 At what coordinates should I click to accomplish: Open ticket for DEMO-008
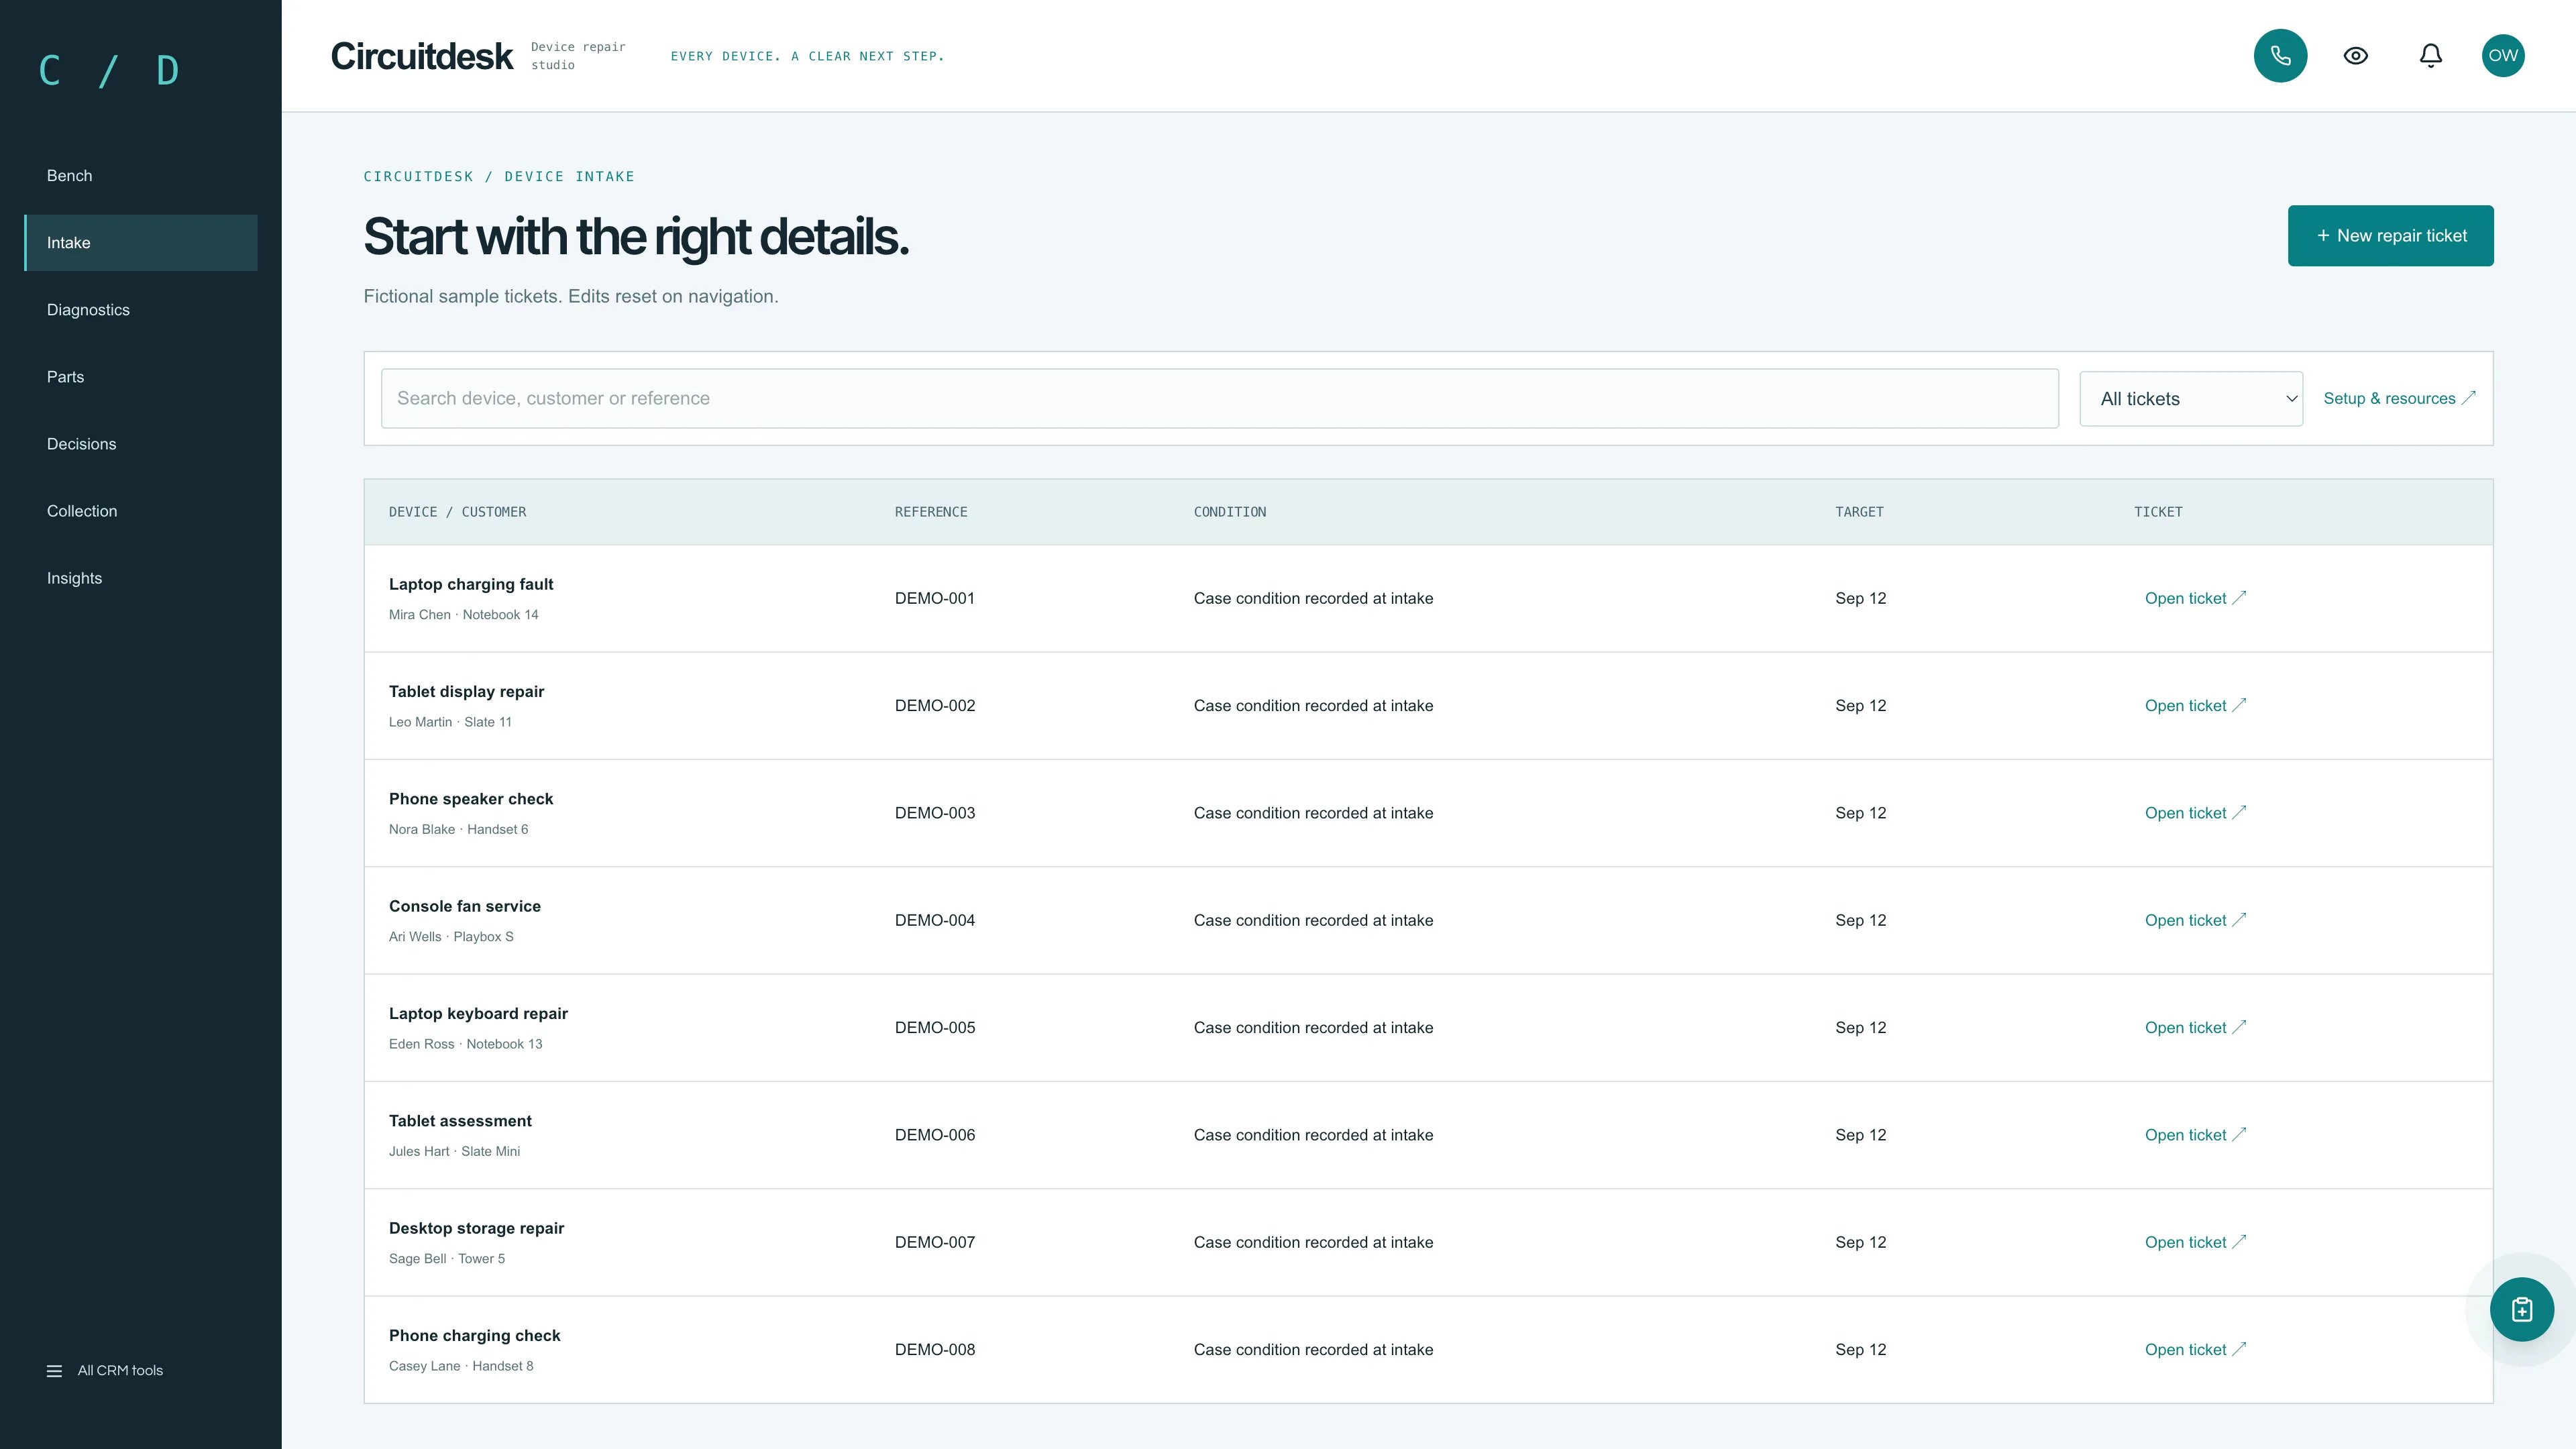click(2195, 1350)
